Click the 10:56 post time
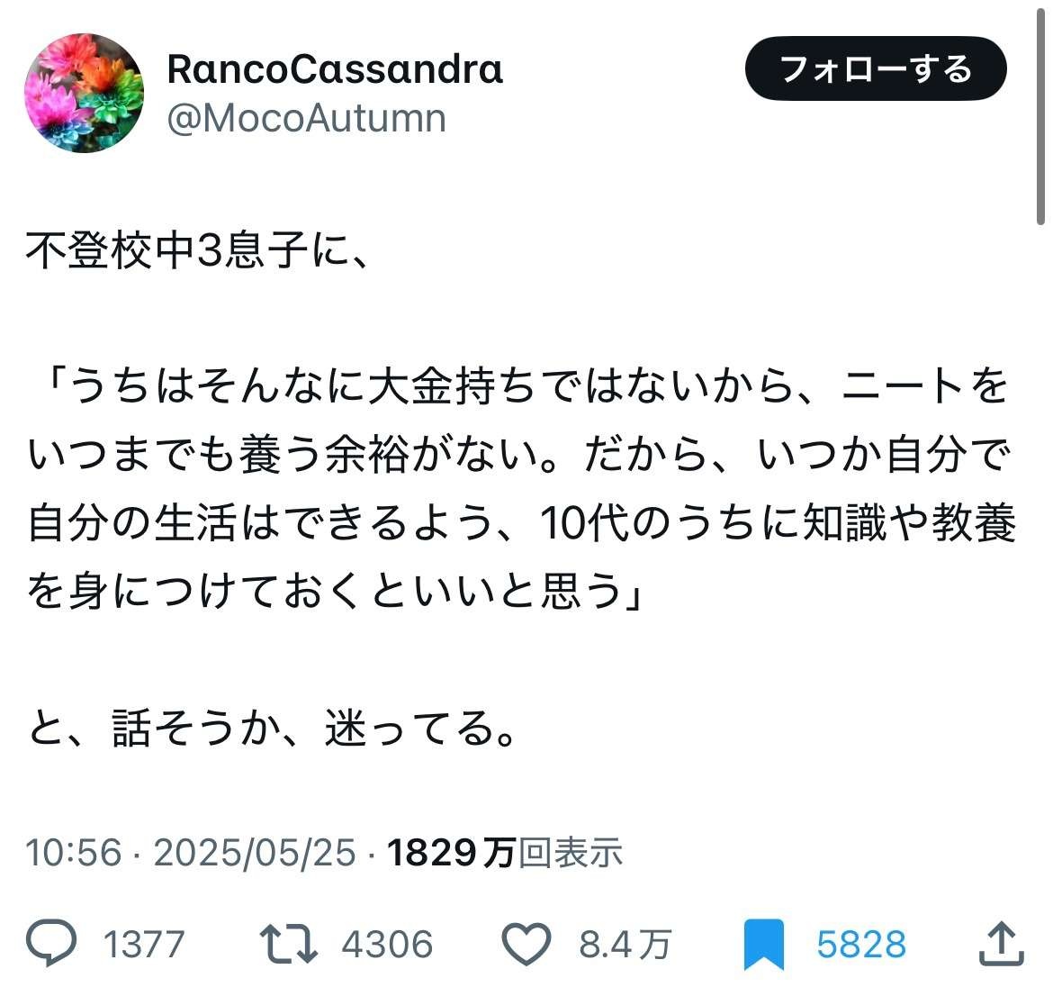The width and height of the screenshot is (1053, 996). point(73,852)
